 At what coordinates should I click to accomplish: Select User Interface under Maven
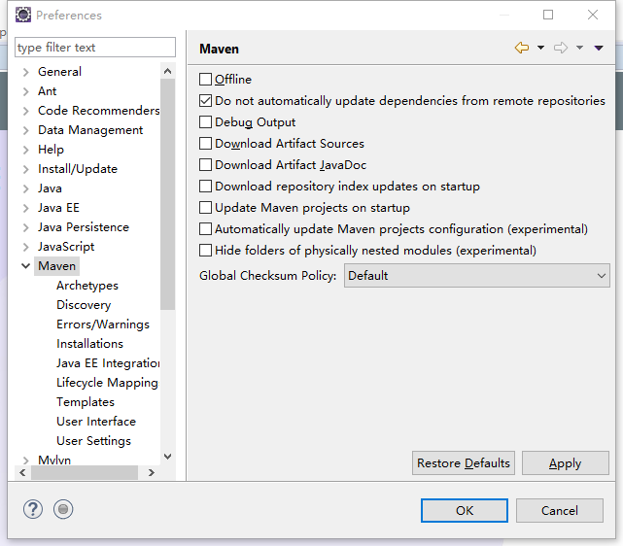click(x=96, y=422)
